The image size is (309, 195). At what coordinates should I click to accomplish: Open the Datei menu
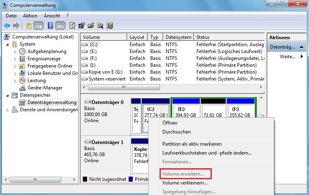(x=11, y=16)
